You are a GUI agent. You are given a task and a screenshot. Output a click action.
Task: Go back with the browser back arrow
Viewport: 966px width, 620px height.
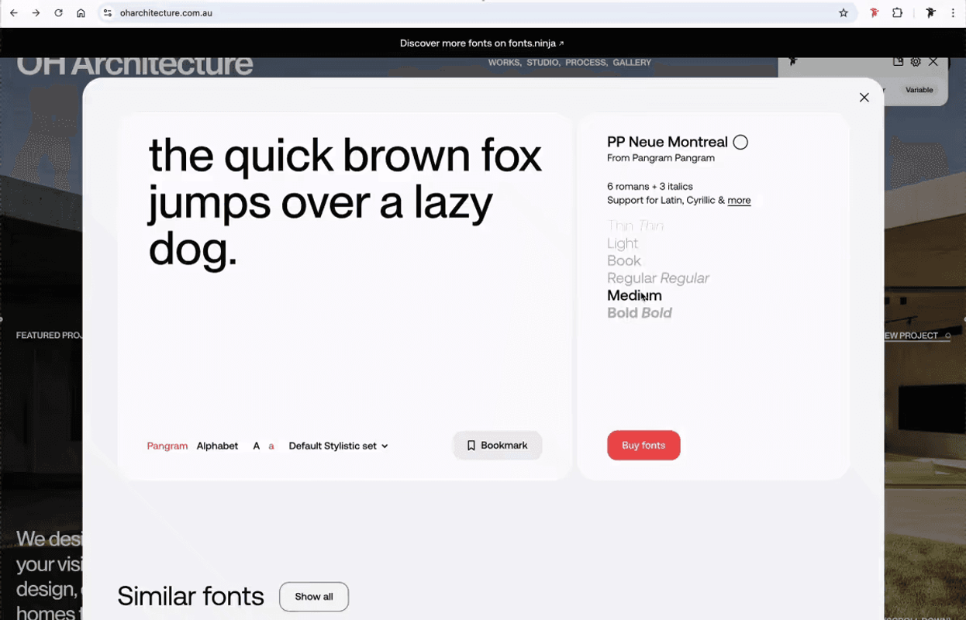[x=14, y=13]
